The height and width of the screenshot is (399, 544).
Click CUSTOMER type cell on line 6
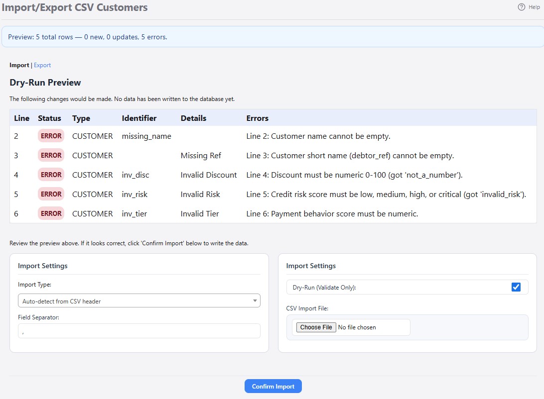tap(92, 214)
